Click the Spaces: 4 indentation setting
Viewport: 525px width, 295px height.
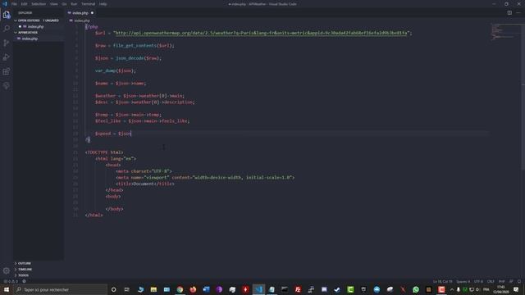(x=463, y=281)
